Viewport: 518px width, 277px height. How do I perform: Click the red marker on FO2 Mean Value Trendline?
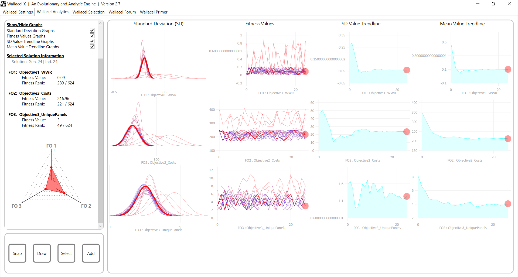pos(508,139)
